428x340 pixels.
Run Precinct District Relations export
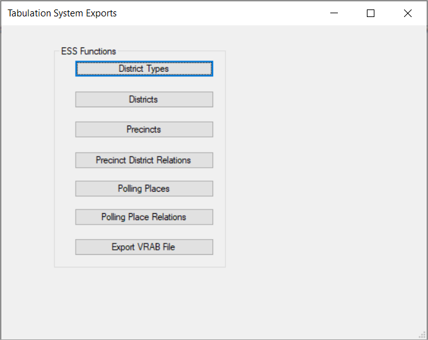tap(144, 160)
